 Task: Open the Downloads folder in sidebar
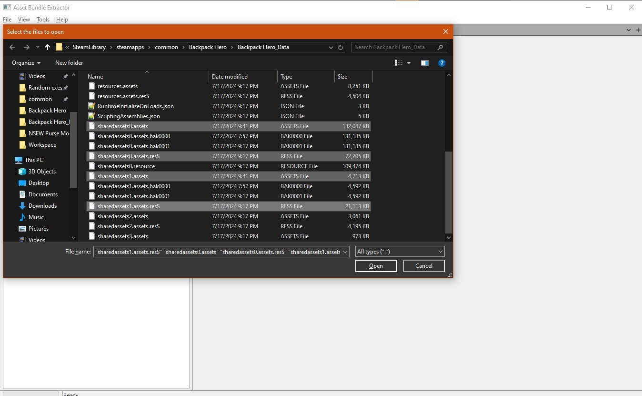[42, 206]
